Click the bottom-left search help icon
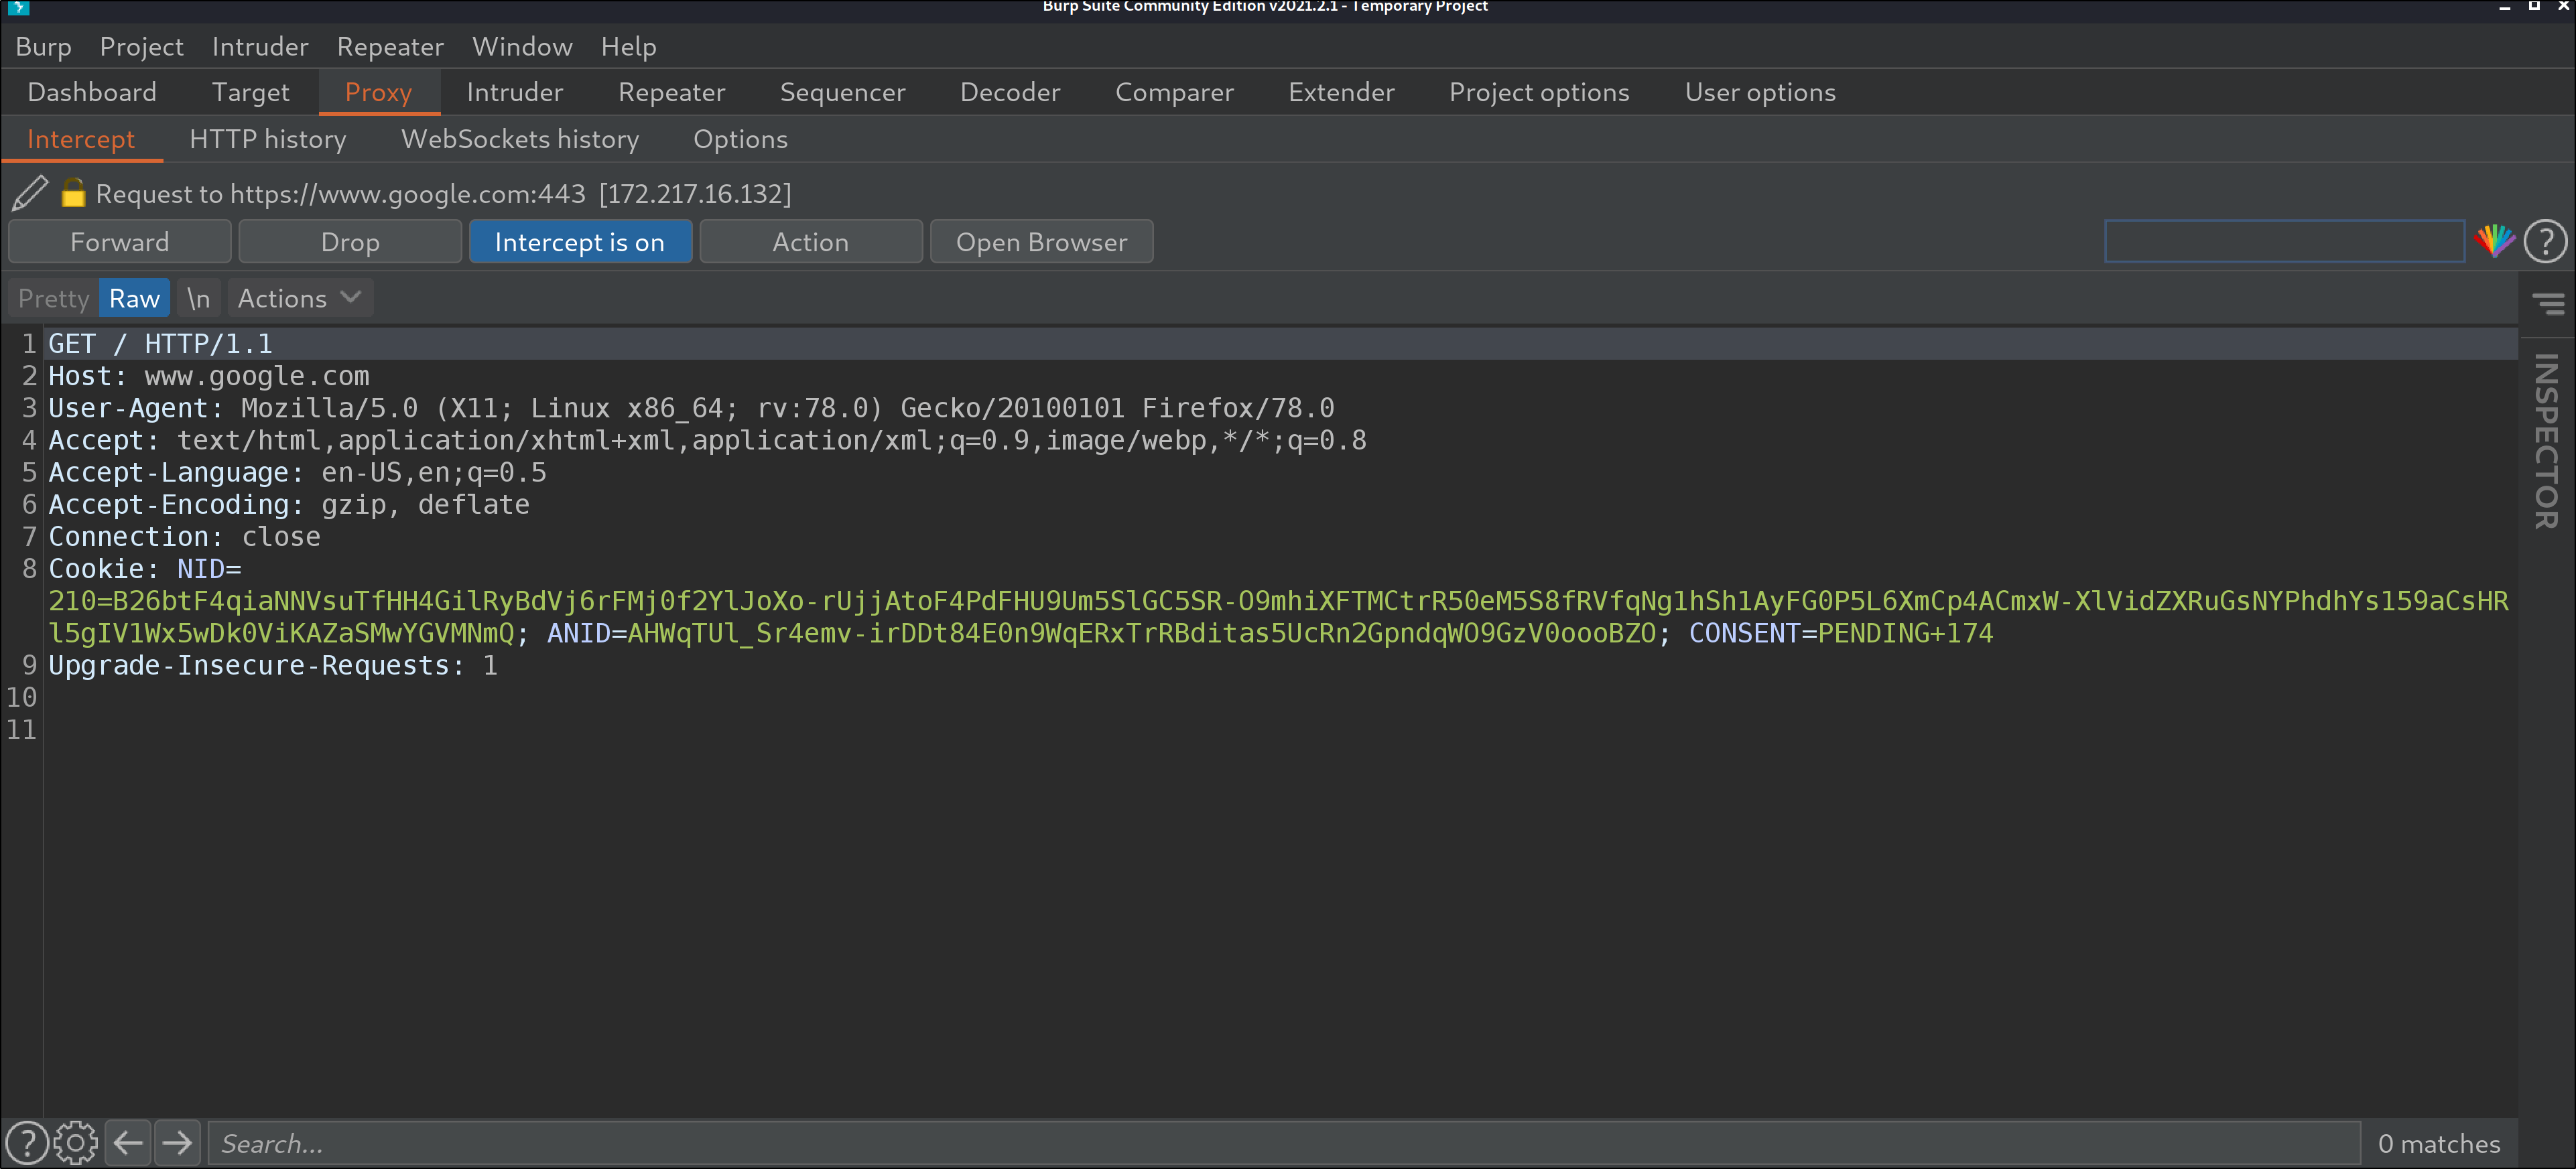 pos(27,1143)
